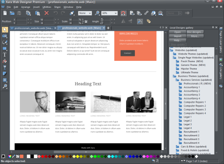Pick the bright red color diamond
The image size is (224, 164).
[x=43, y=157]
